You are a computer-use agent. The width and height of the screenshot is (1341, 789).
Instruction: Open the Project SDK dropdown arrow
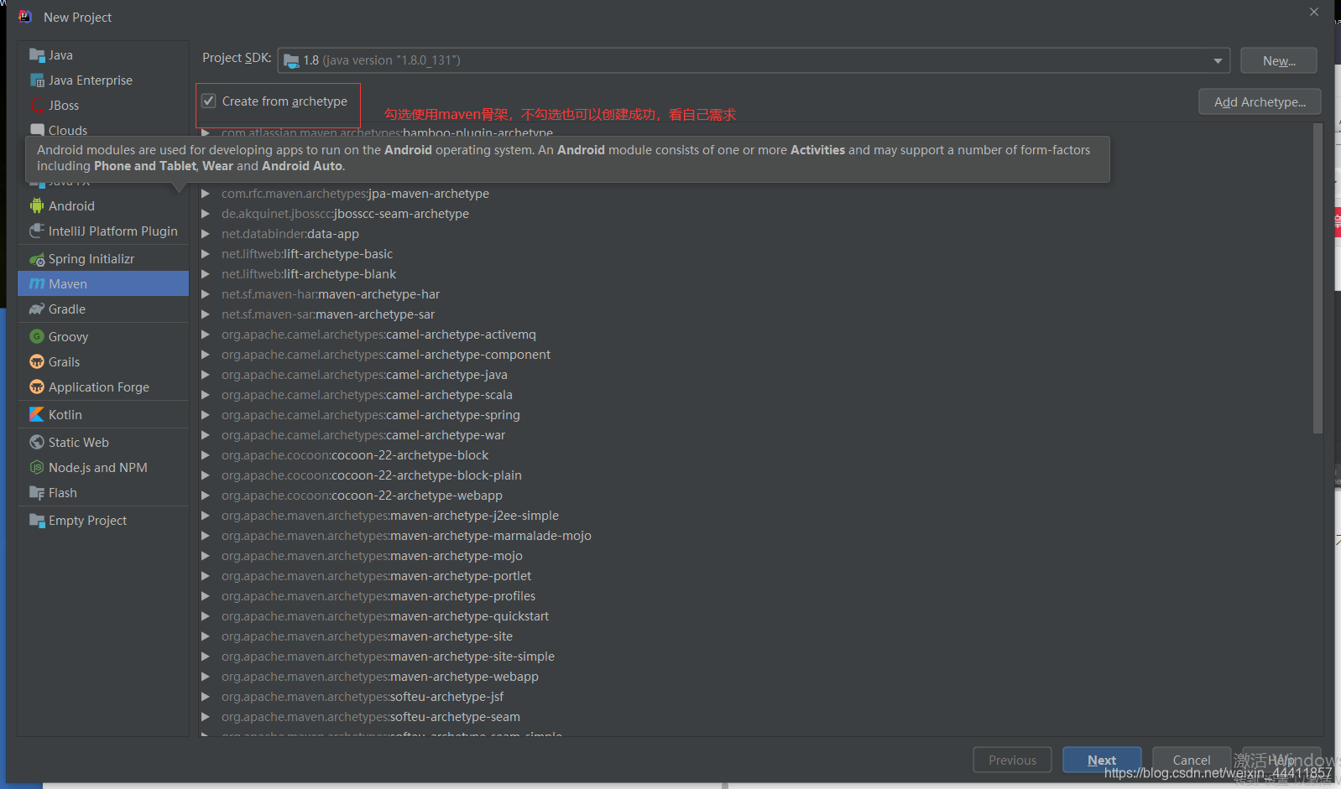[x=1218, y=60]
